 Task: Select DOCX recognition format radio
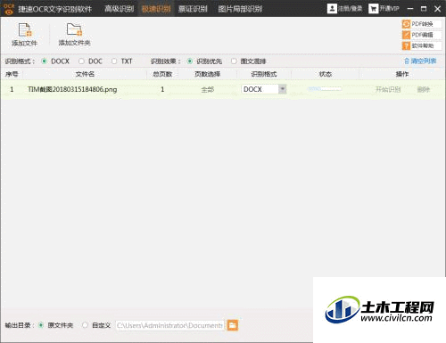click(x=44, y=61)
